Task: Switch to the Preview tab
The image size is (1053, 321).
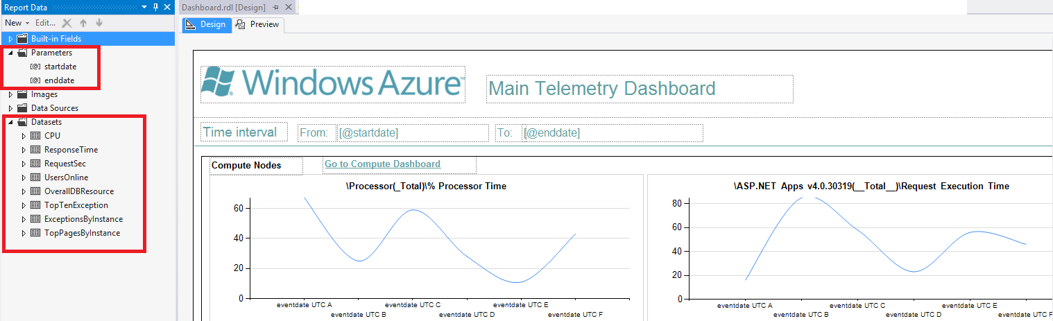Action: pos(257,24)
